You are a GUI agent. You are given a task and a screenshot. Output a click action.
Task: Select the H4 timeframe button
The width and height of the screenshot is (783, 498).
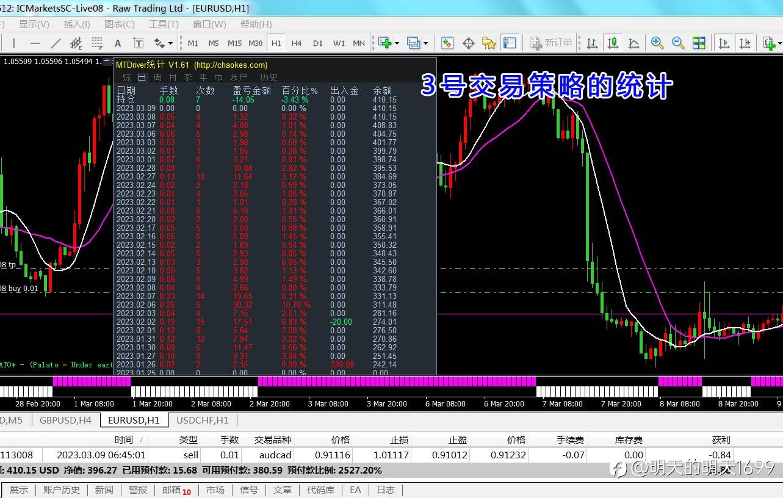click(297, 43)
